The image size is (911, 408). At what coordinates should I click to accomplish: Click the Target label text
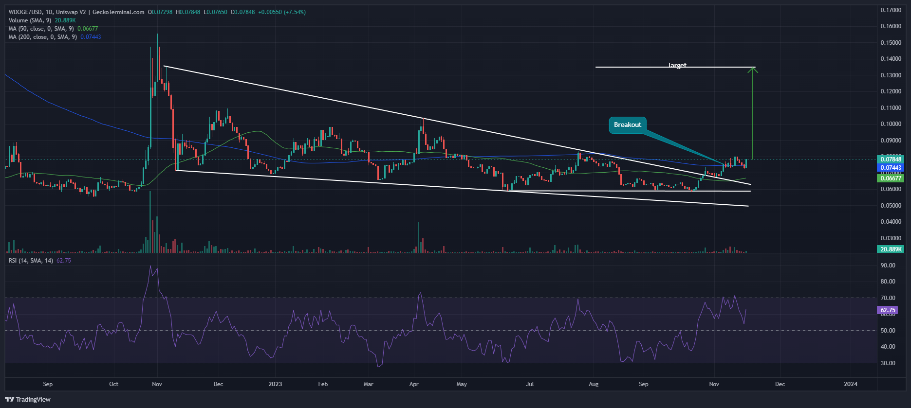pos(677,65)
